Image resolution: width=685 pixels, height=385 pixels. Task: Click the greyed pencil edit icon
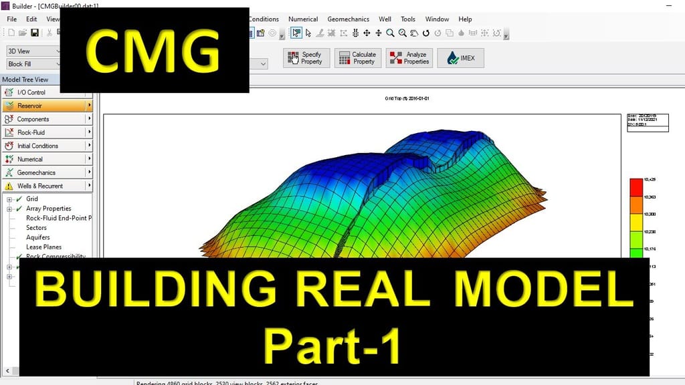point(320,33)
